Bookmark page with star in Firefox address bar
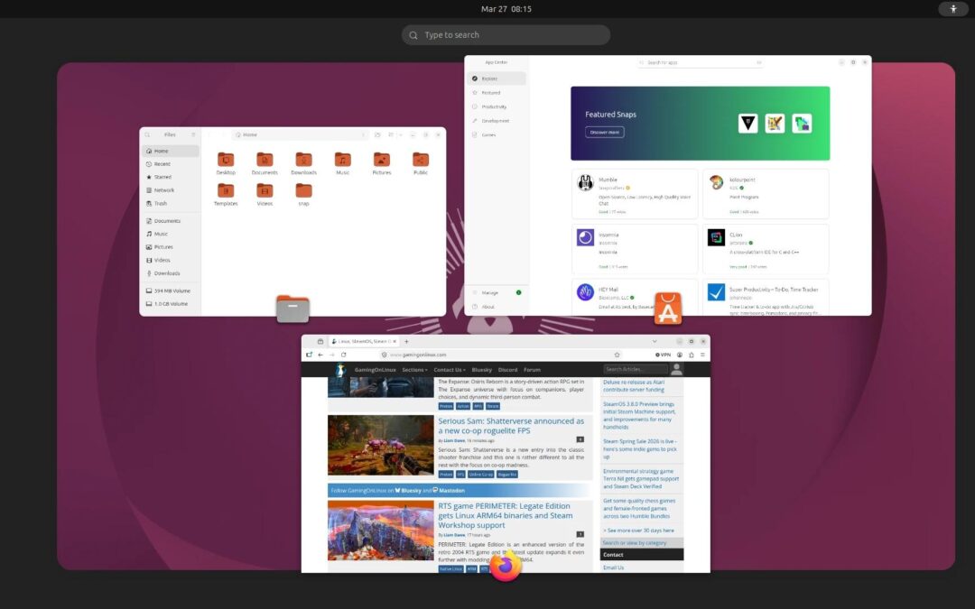The width and height of the screenshot is (975, 609). pyautogui.click(x=617, y=355)
